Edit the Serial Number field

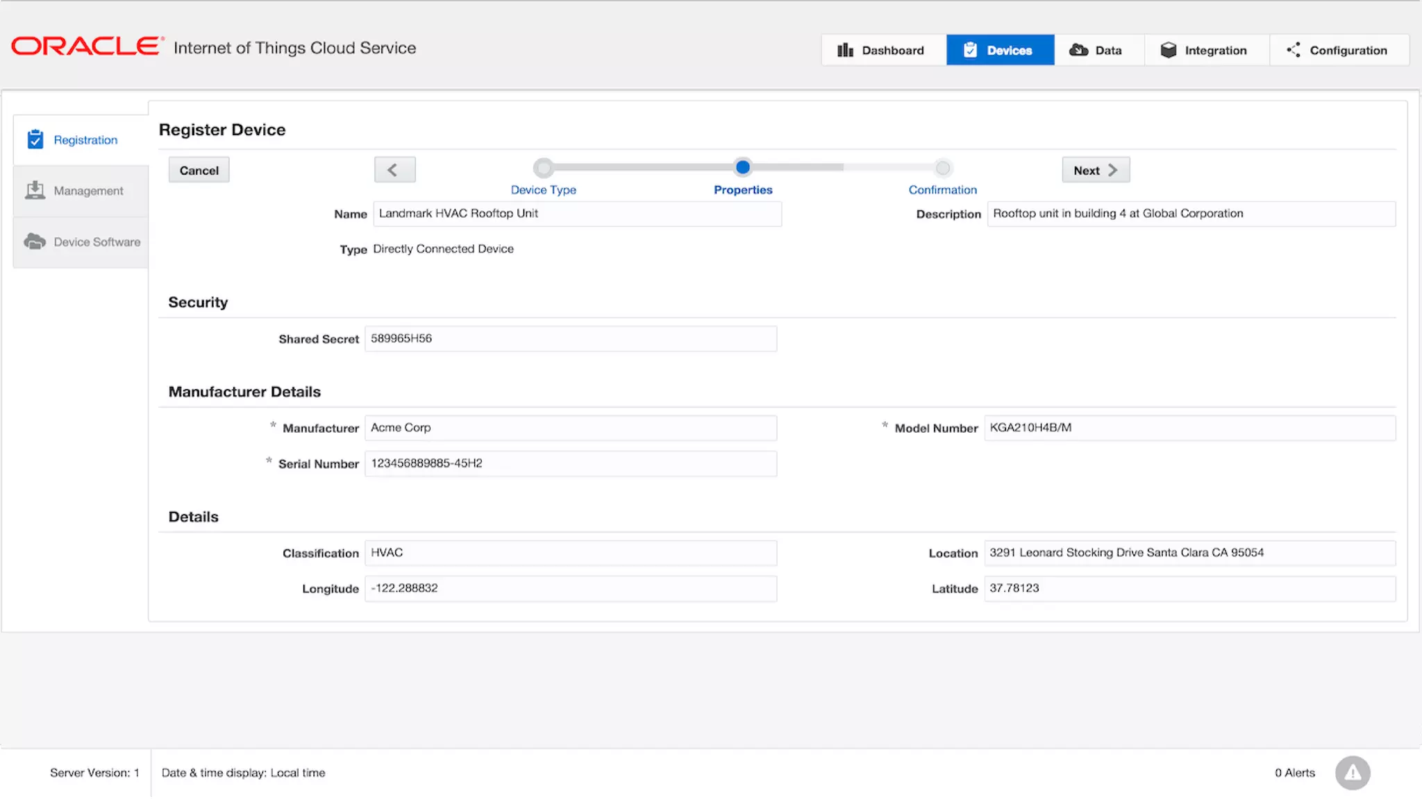(570, 463)
